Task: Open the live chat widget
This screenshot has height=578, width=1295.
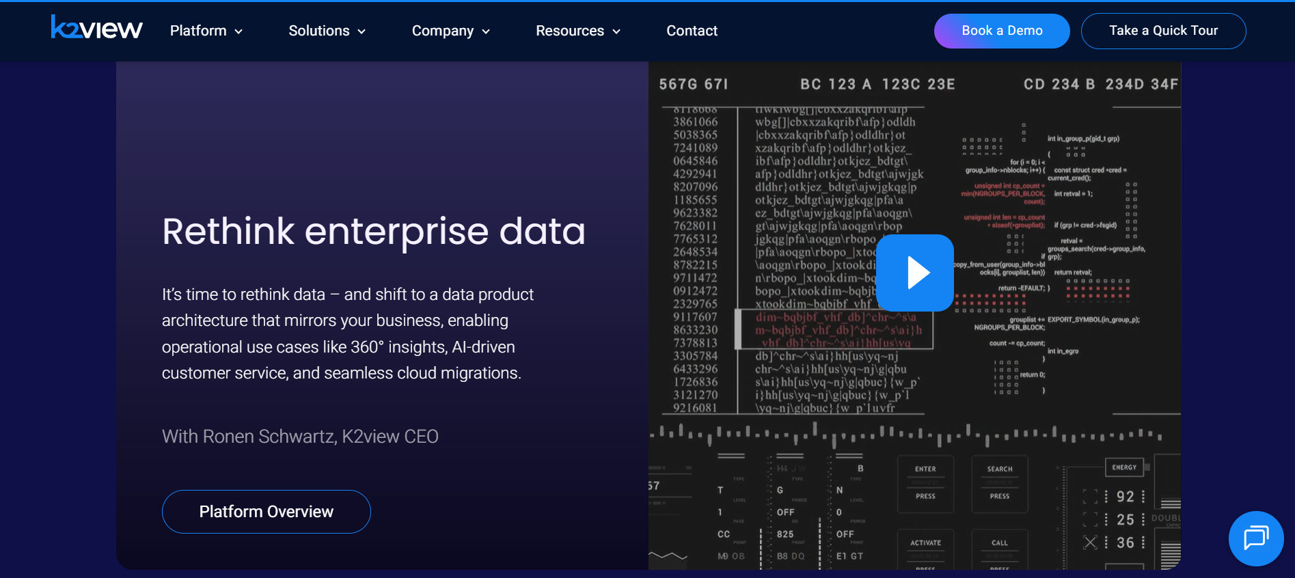Action: 1255,538
